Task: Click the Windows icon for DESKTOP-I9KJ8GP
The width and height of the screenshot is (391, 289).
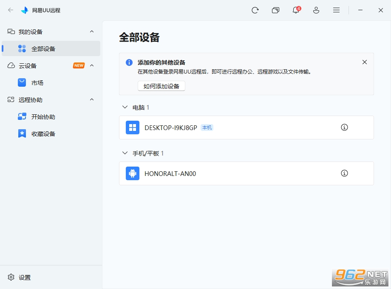Action: pyautogui.click(x=133, y=127)
